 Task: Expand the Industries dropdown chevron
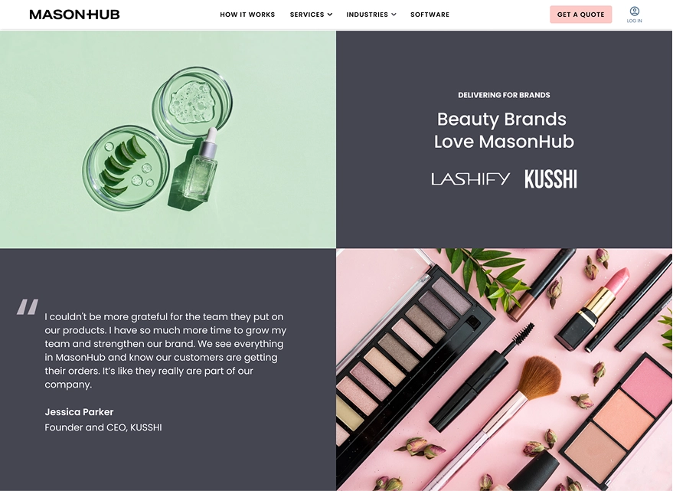[x=394, y=15]
